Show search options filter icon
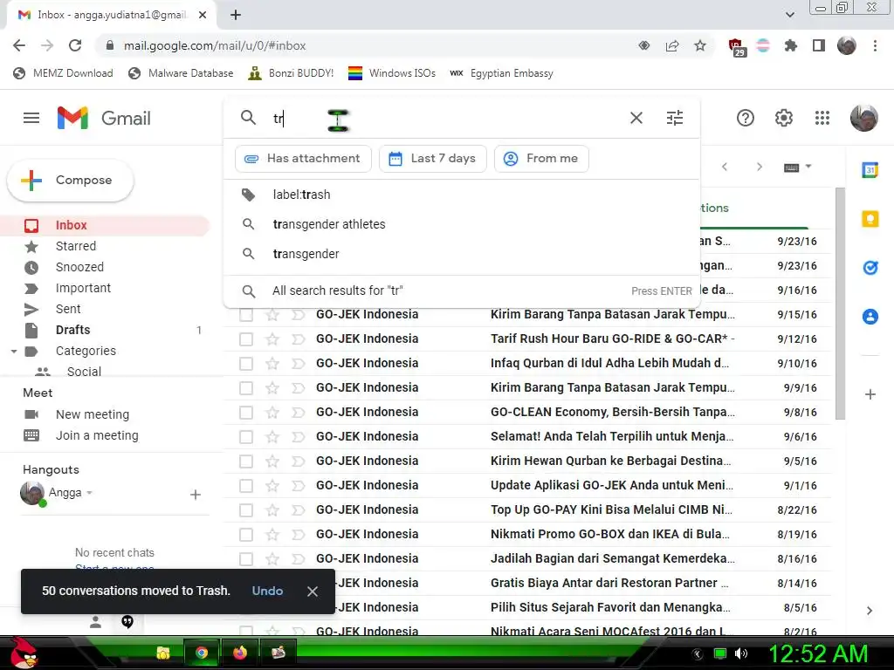 [675, 118]
